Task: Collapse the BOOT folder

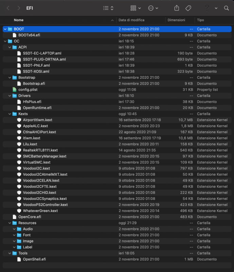Action: [5, 29]
